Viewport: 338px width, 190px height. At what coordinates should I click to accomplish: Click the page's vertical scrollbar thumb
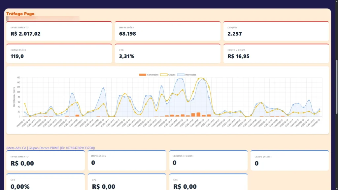337,87
